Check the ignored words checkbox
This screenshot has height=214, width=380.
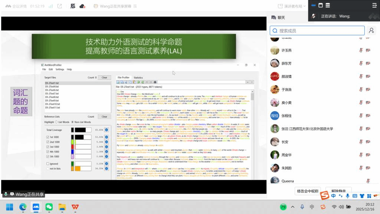[x=47, y=163]
